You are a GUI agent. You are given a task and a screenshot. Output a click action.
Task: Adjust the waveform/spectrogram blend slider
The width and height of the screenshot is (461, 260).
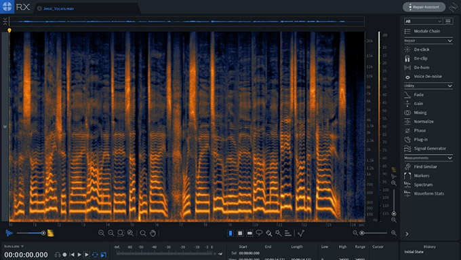(x=31, y=234)
